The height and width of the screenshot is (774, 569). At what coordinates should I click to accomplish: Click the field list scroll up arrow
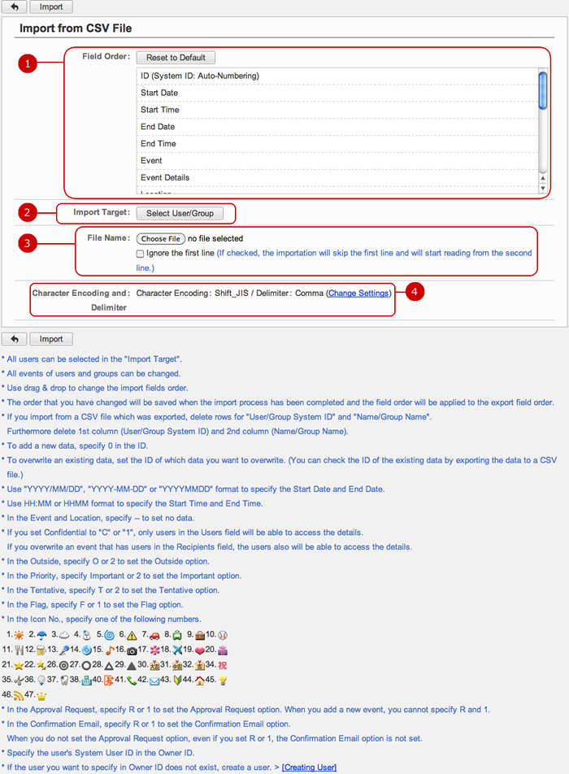pos(543,178)
